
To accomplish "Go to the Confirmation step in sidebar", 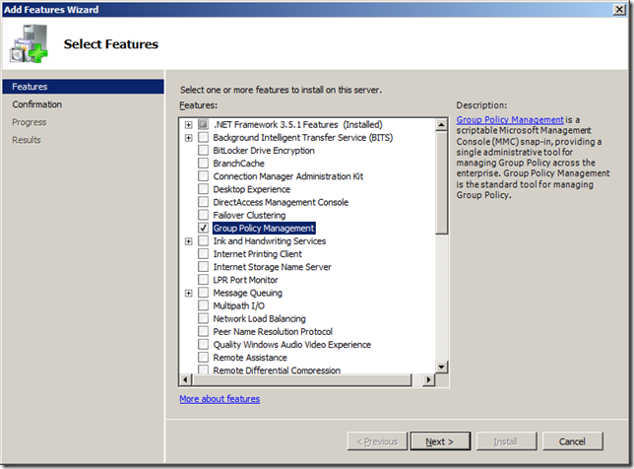I will (x=37, y=104).
